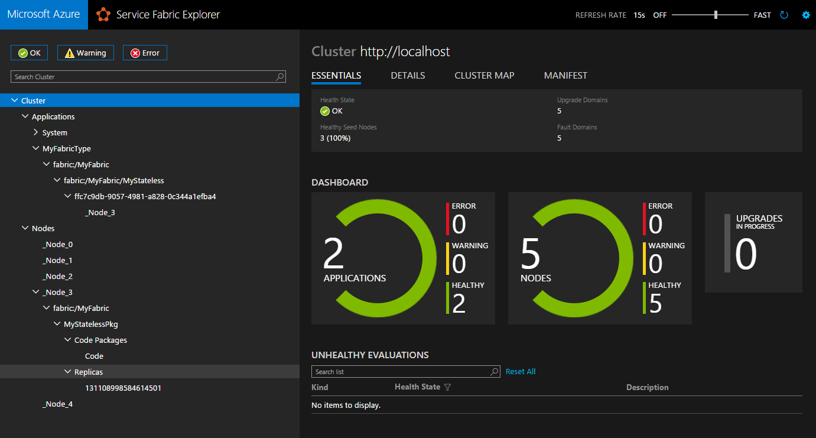Click the Health State filter funnel icon

click(x=447, y=387)
